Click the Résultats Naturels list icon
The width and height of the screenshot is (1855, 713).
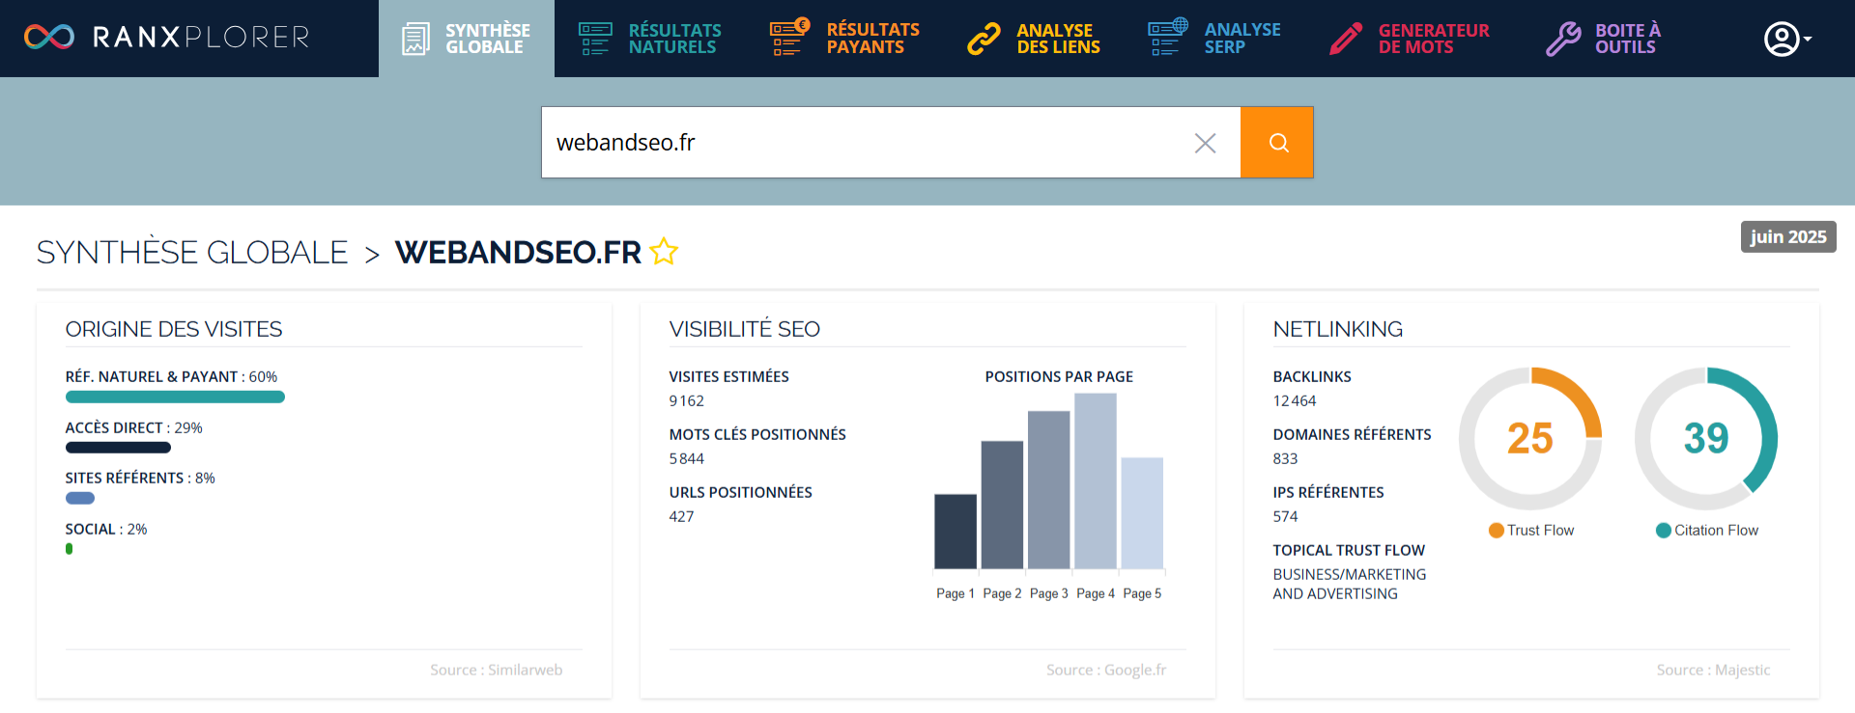[595, 39]
